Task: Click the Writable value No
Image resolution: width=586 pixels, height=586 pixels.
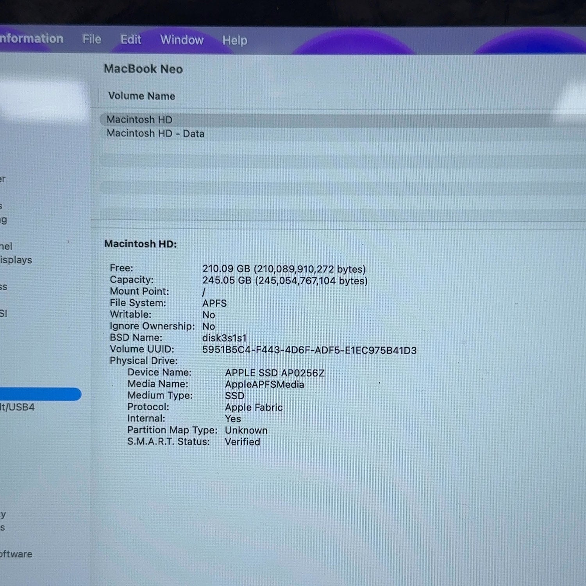Action: pyautogui.click(x=208, y=315)
